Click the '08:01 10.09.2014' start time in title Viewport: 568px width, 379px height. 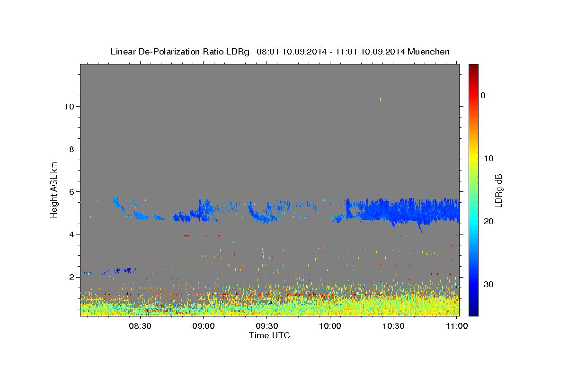point(292,52)
